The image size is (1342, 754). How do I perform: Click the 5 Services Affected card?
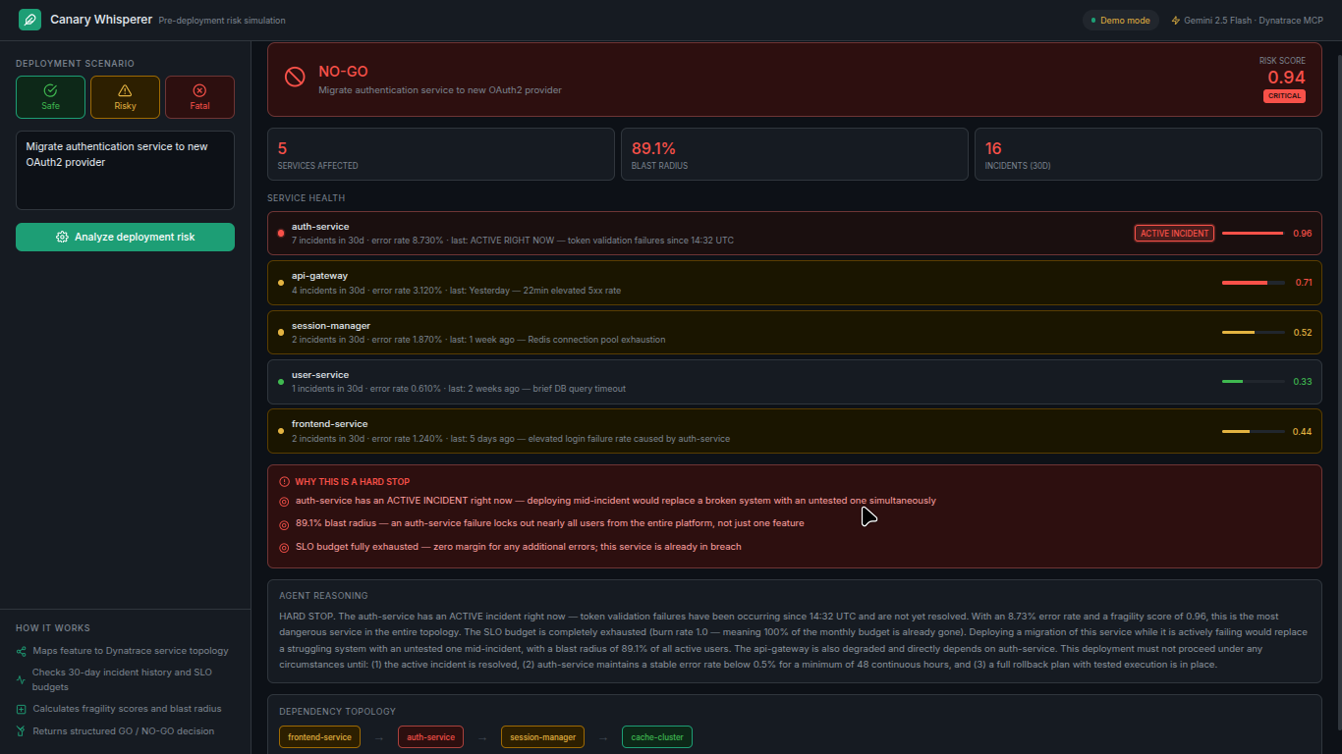point(441,154)
